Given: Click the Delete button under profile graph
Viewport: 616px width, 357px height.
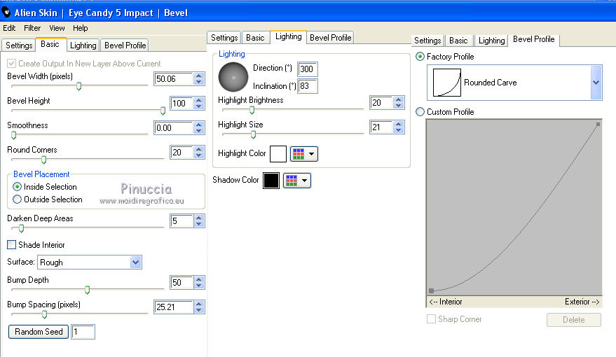Looking at the screenshot, I should click(x=573, y=320).
